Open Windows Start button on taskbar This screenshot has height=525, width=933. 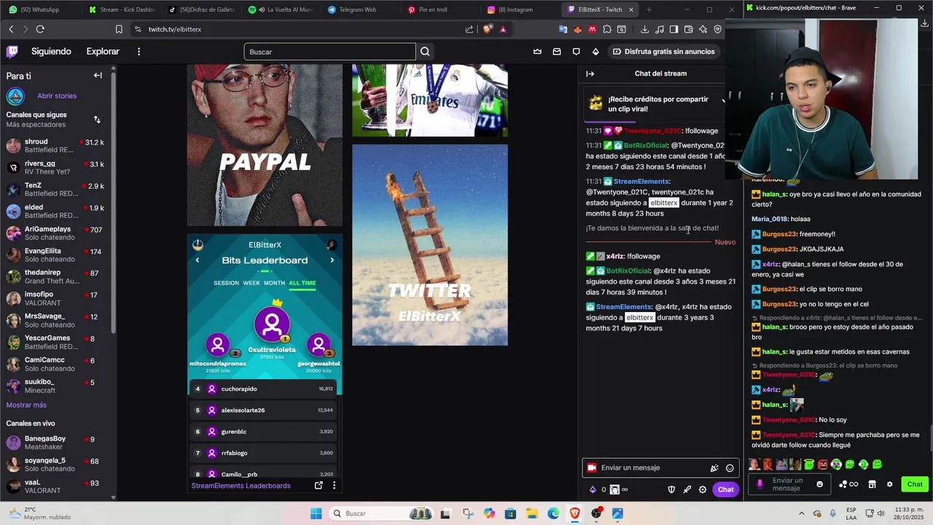pos(316,513)
